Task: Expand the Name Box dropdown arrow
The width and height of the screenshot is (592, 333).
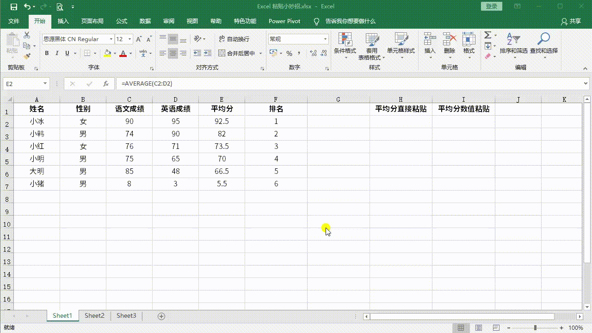Action: (x=45, y=84)
